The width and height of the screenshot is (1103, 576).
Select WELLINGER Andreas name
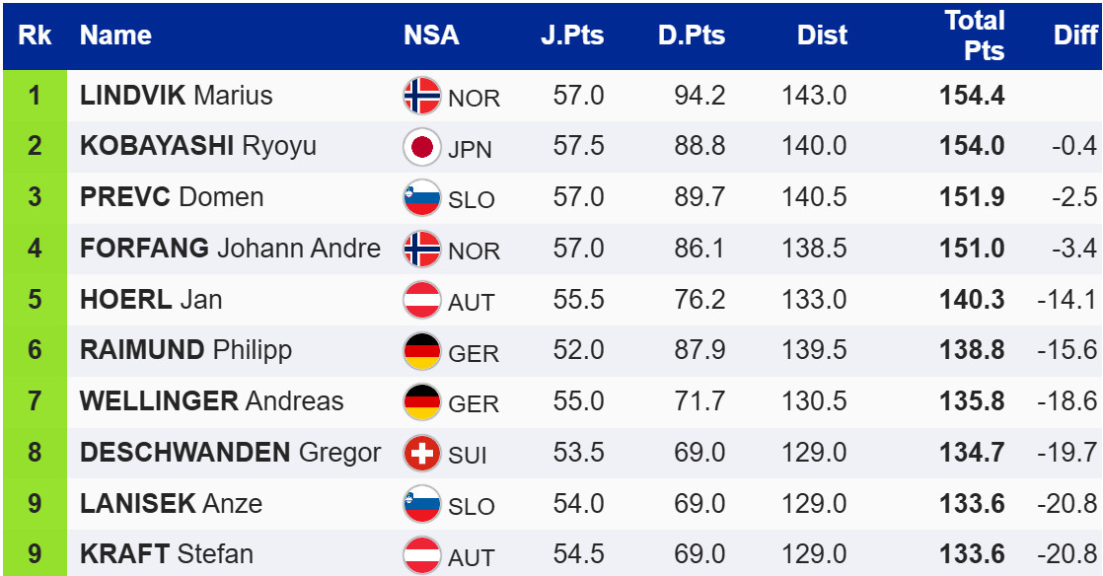[x=211, y=401]
